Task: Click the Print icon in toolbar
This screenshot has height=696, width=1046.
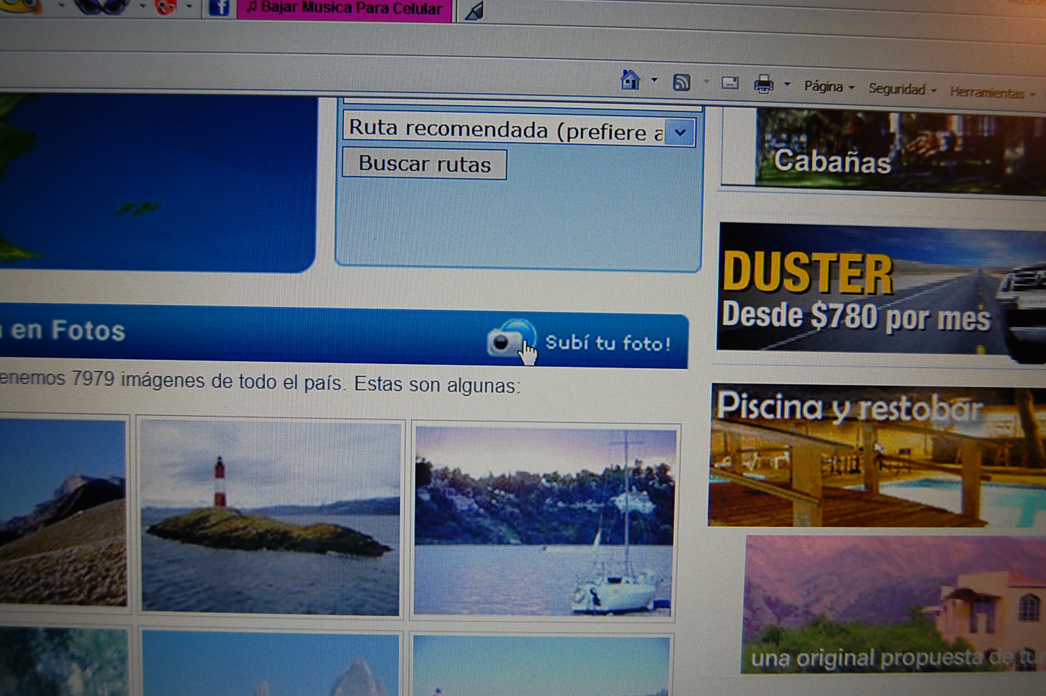Action: (763, 84)
